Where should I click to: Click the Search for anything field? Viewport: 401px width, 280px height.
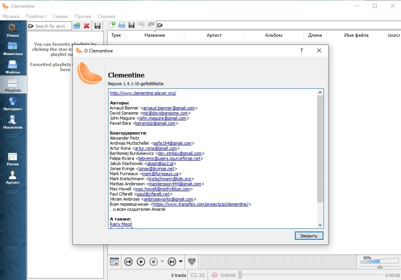click(50, 26)
